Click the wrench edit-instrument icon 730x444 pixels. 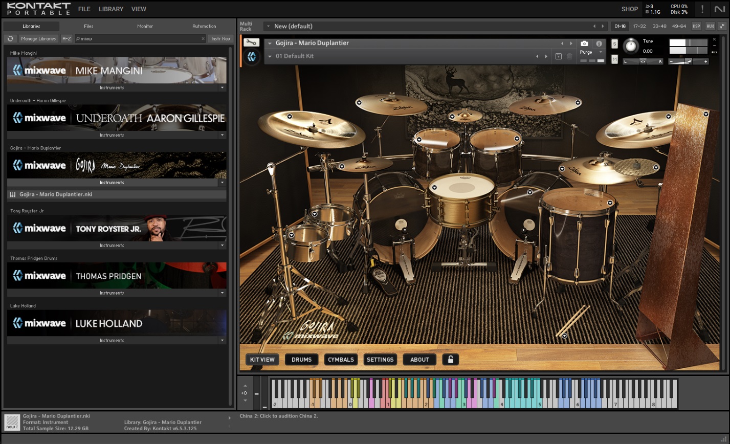(x=251, y=43)
